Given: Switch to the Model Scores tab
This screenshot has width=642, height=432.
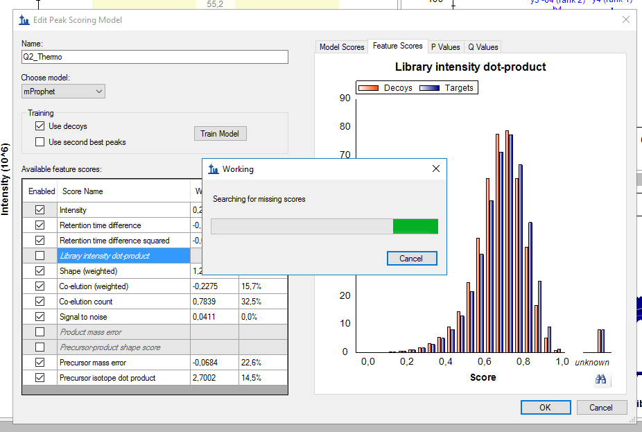Looking at the screenshot, I should [341, 47].
